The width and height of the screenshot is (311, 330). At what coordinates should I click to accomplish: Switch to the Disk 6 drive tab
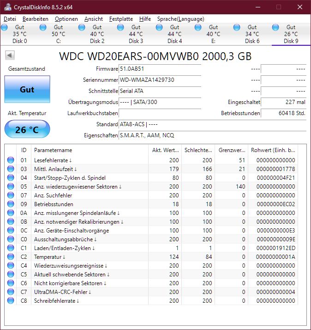[252, 34]
